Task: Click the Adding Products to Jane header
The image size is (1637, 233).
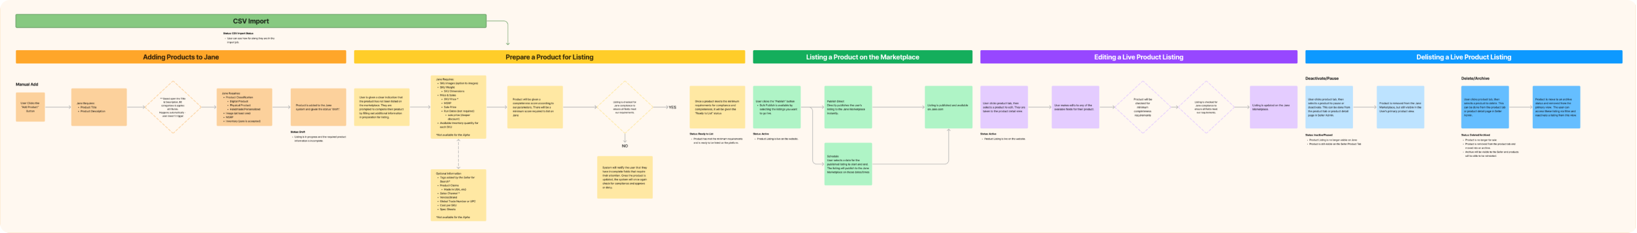Action: [180, 57]
